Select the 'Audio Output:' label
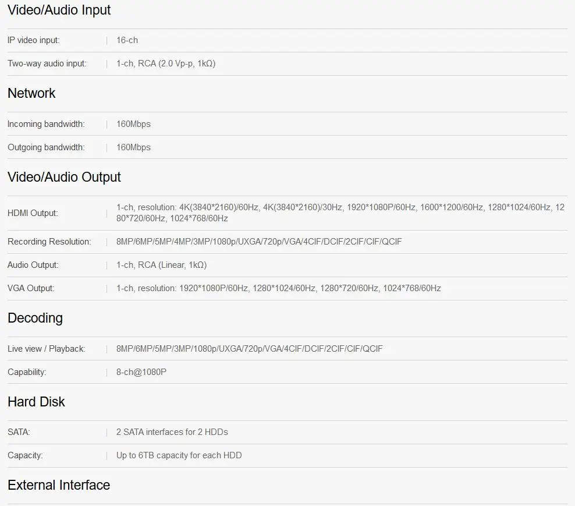This screenshot has width=575, height=506. coord(33,265)
